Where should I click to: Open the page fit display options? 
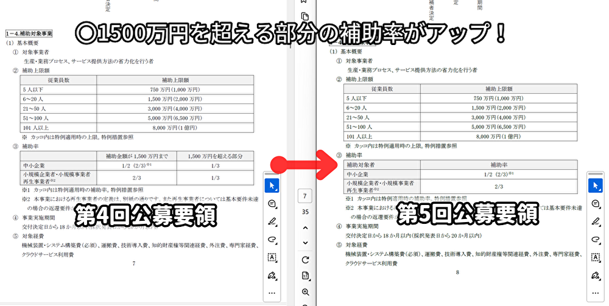[306, 276]
